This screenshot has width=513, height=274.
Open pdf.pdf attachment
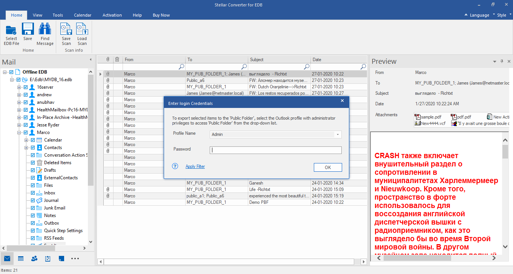click(461, 117)
